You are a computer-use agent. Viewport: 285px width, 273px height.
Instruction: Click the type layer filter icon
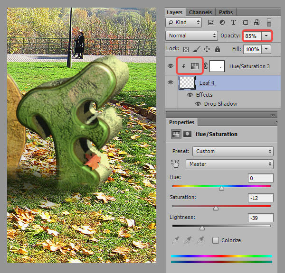(x=233, y=22)
